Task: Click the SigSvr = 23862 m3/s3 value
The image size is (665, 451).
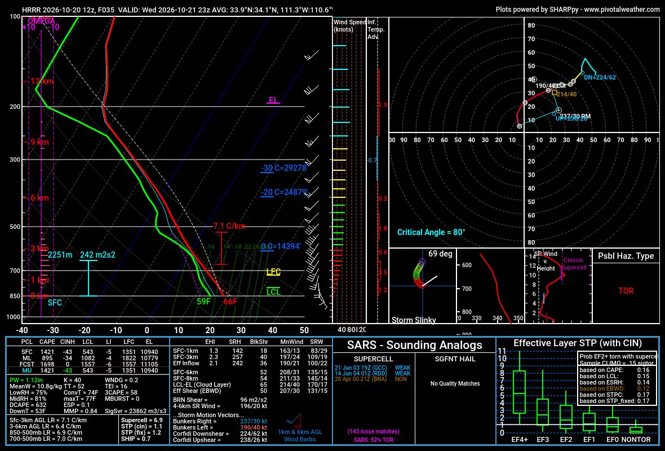Action: pyautogui.click(x=135, y=411)
